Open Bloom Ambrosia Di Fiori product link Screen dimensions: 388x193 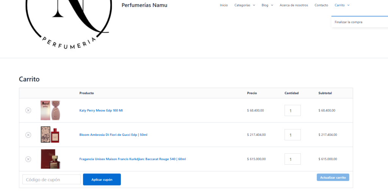[113, 135]
